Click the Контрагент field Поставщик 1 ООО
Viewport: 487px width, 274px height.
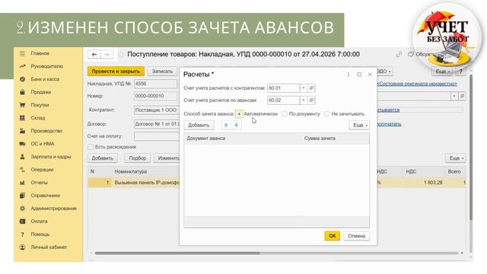point(157,110)
